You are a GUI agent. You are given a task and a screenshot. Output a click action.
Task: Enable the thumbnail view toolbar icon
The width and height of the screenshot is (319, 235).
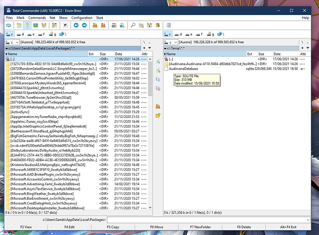pyautogui.click(x=36, y=25)
